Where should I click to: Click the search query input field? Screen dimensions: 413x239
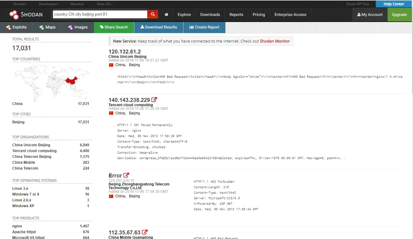pyautogui.click(x=100, y=14)
